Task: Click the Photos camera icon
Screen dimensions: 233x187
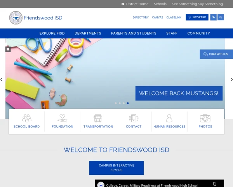Action: [x=205, y=118]
